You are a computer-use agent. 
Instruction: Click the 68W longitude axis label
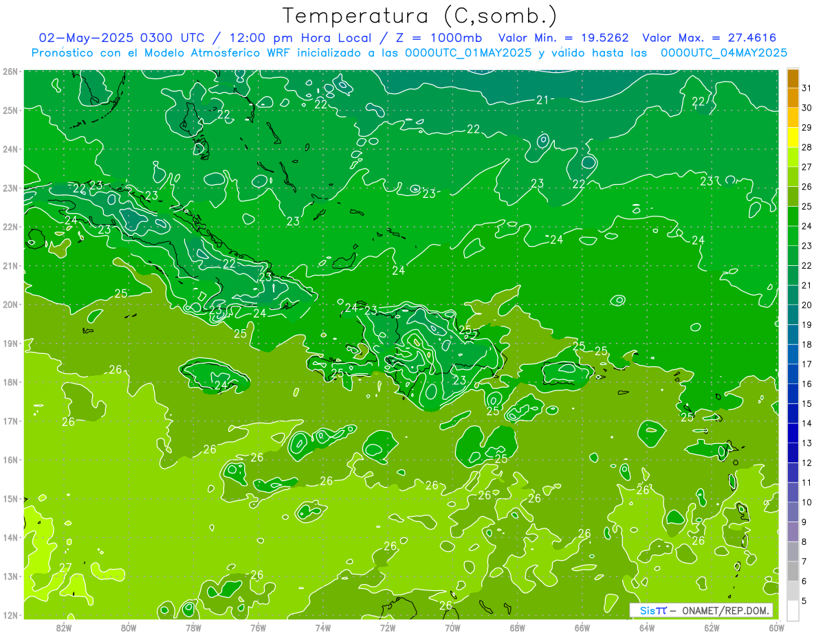518,627
